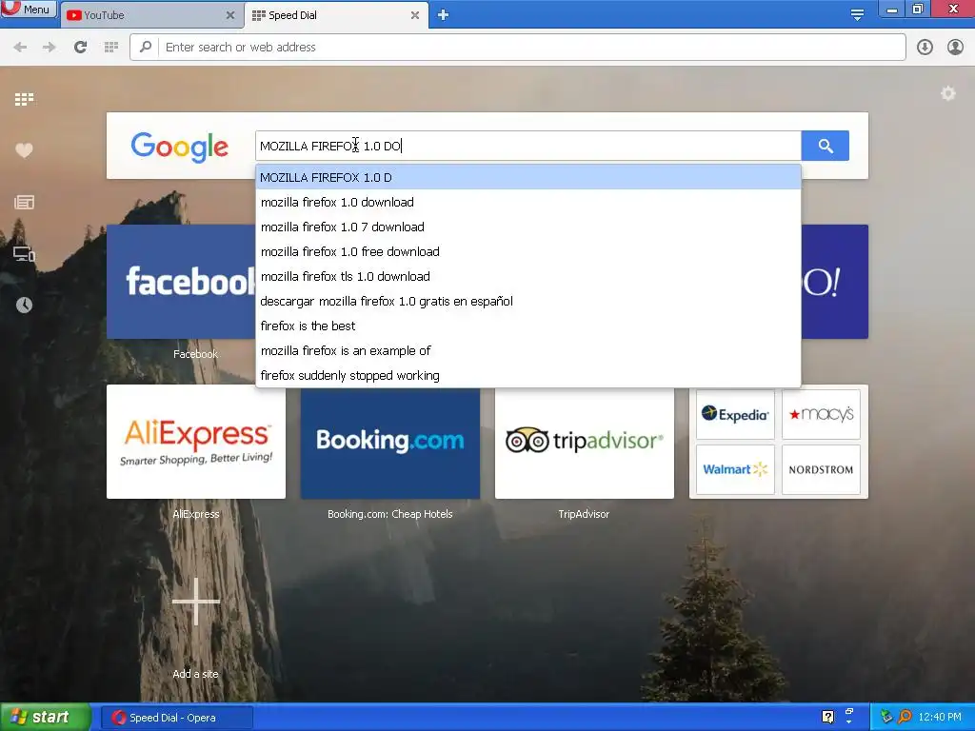975x731 pixels.
Task: Reload the page
Action: [x=80, y=48]
